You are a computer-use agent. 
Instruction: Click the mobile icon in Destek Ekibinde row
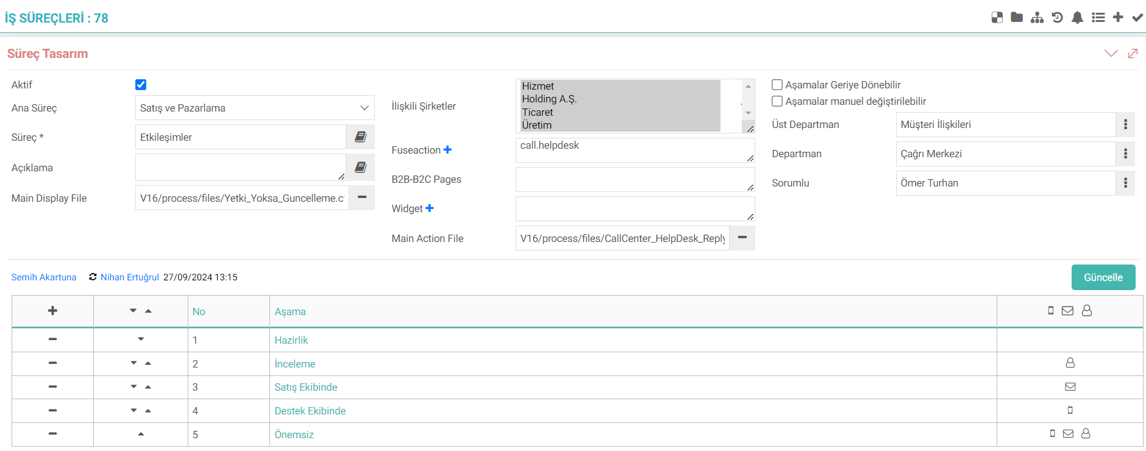click(1070, 410)
